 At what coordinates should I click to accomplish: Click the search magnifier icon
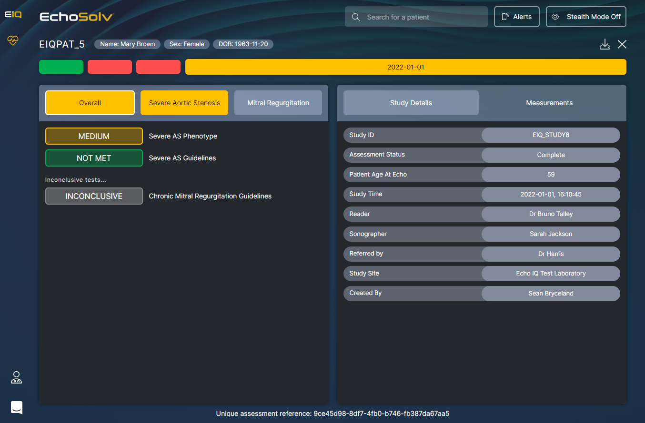coord(356,17)
